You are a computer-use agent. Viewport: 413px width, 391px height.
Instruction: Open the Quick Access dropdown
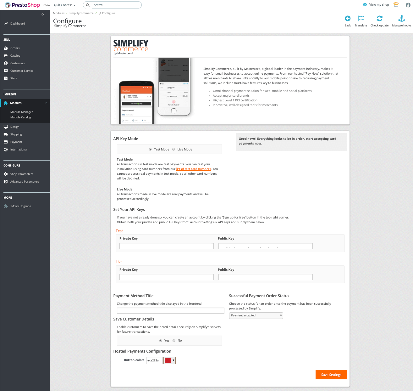coord(65,5)
